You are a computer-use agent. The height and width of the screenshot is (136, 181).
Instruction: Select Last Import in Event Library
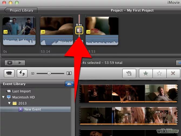(21, 91)
